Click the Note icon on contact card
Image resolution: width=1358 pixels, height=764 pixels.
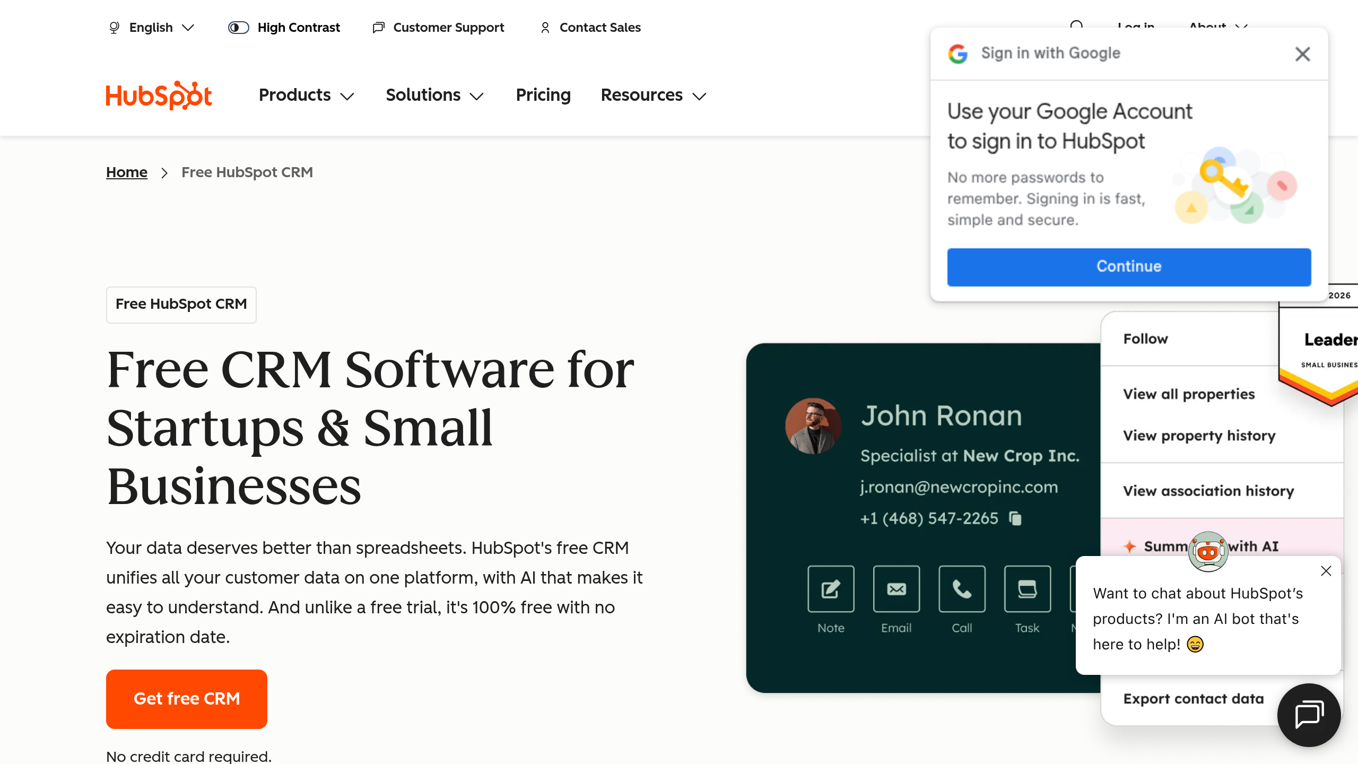831,589
